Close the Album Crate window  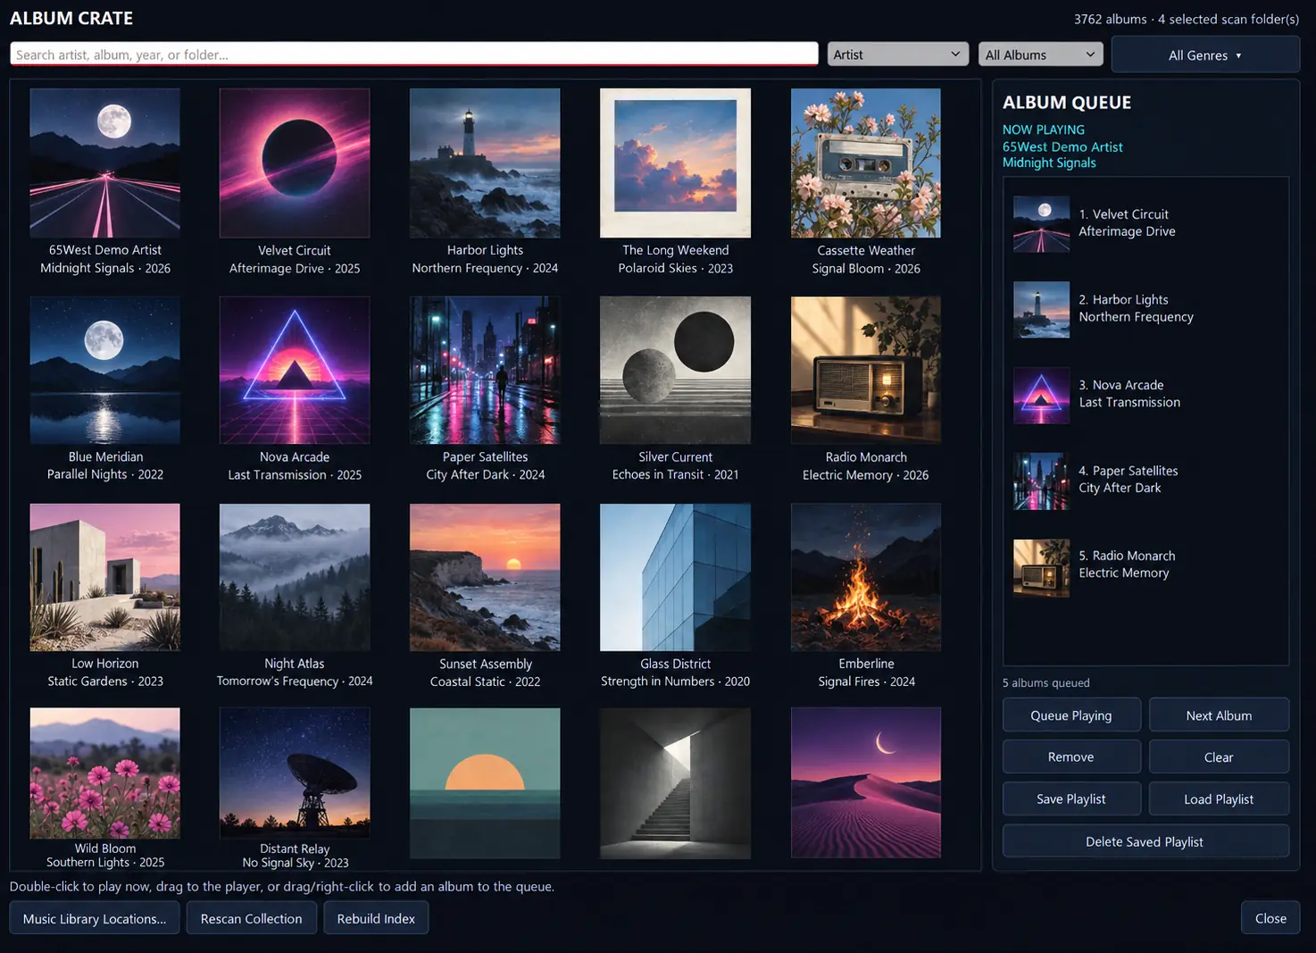(x=1270, y=918)
